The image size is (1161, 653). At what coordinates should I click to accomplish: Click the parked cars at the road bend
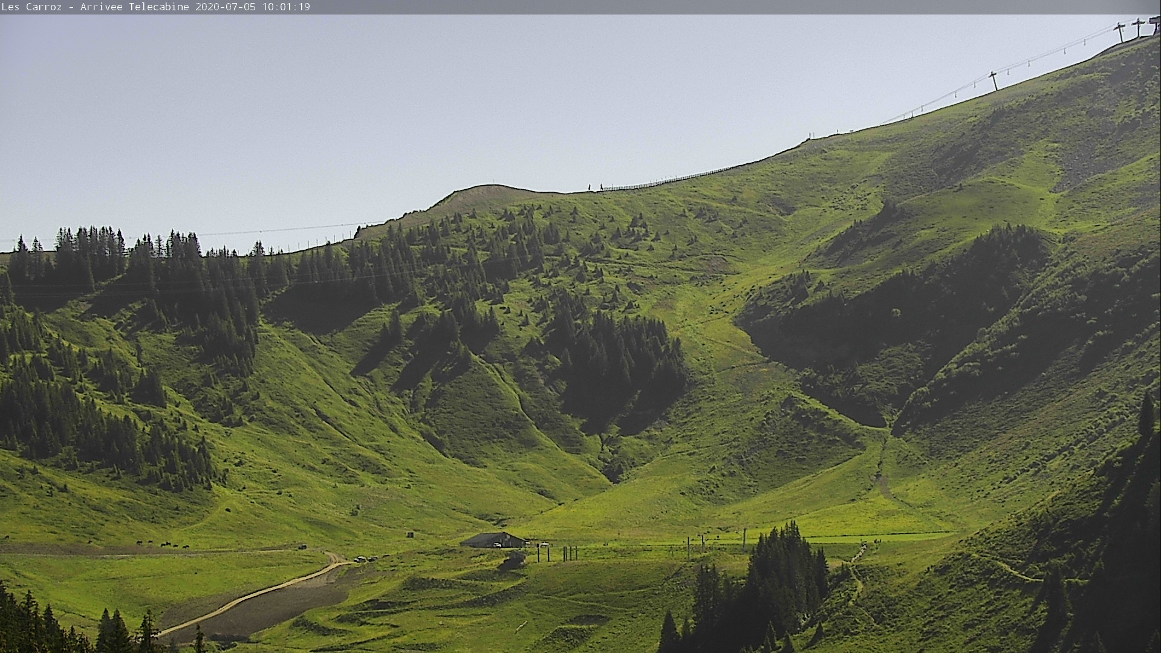(x=365, y=559)
